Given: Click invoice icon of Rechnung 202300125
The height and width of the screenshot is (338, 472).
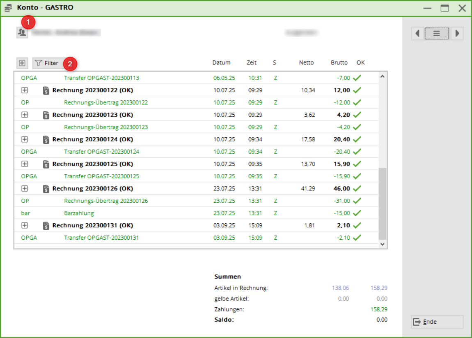Looking at the screenshot, I should point(46,164).
